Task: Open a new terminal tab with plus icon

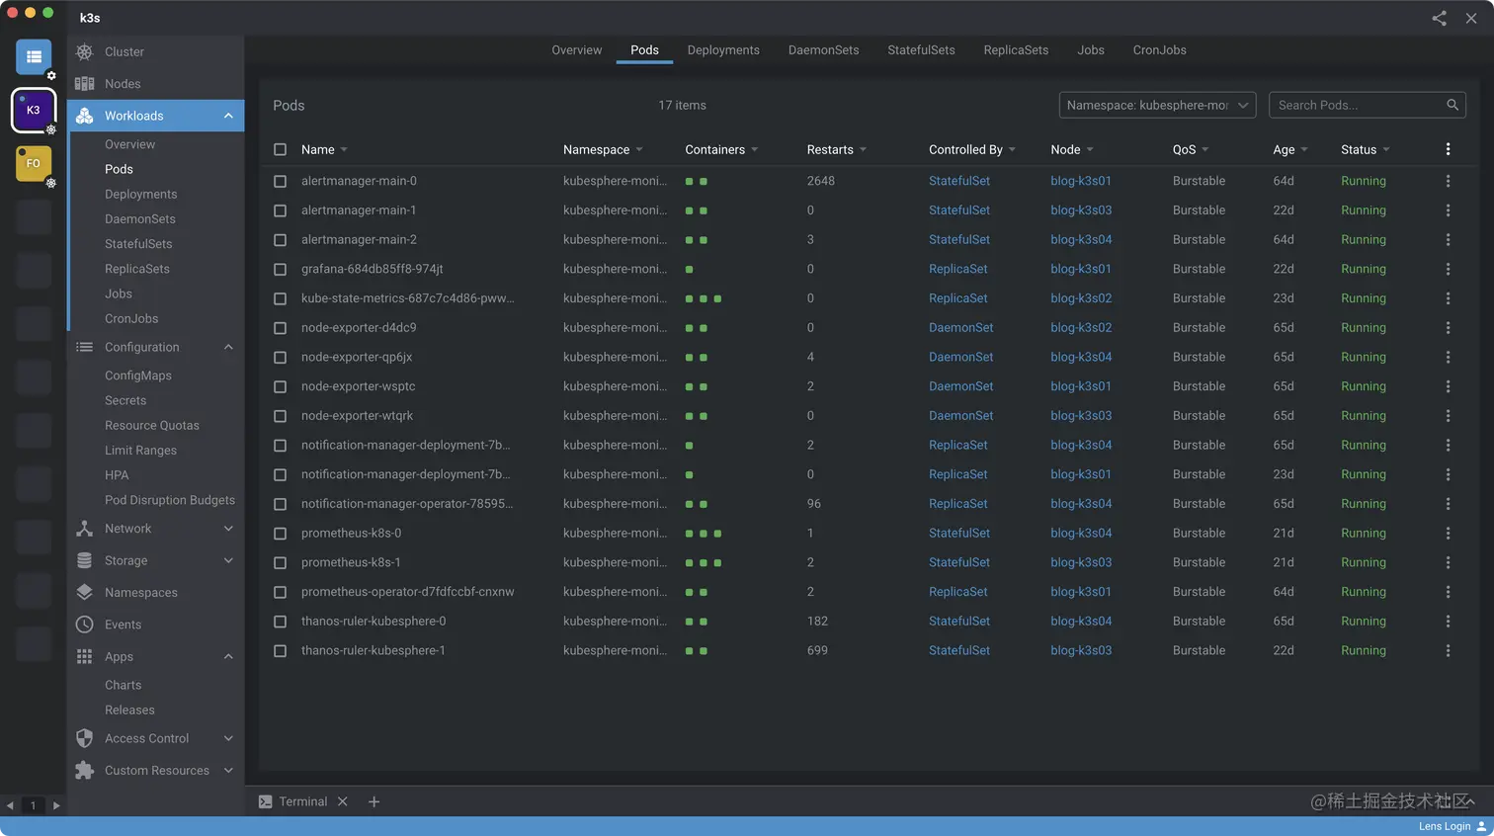Action: 373,801
